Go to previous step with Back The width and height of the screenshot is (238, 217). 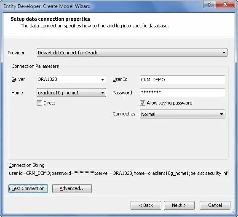pyautogui.click(x=146, y=205)
